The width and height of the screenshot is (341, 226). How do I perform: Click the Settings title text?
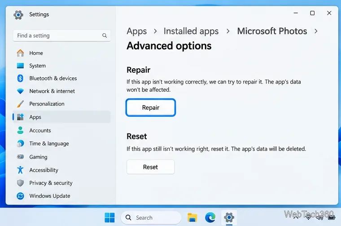pyautogui.click(x=39, y=14)
